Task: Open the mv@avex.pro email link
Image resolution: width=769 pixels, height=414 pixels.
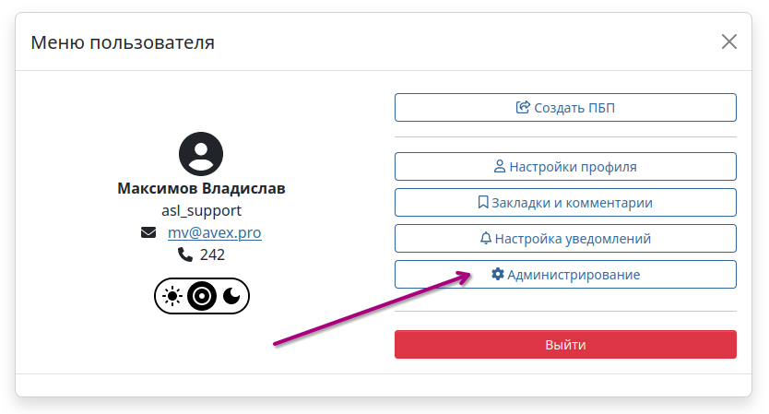Action: 214,232
